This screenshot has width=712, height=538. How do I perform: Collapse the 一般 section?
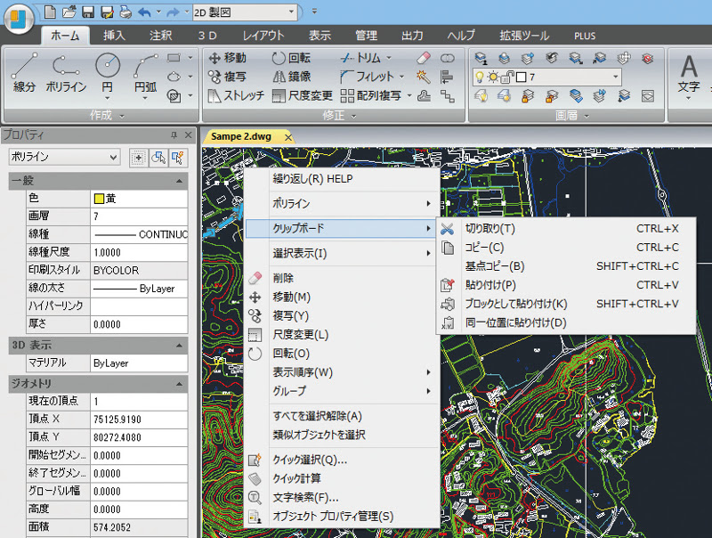click(x=180, y=181)
